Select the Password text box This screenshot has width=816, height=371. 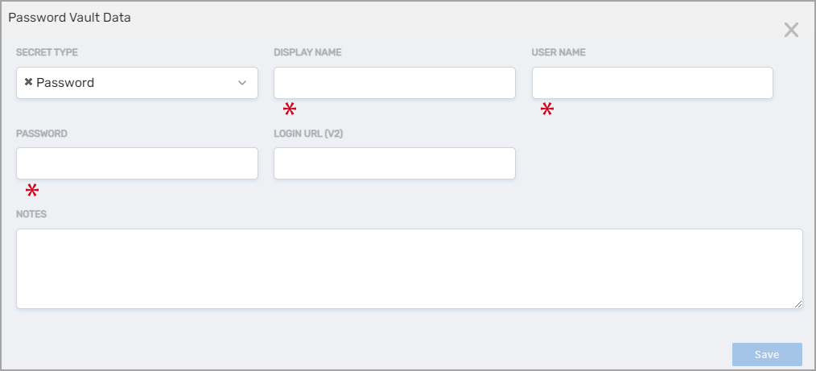point(137,163)
